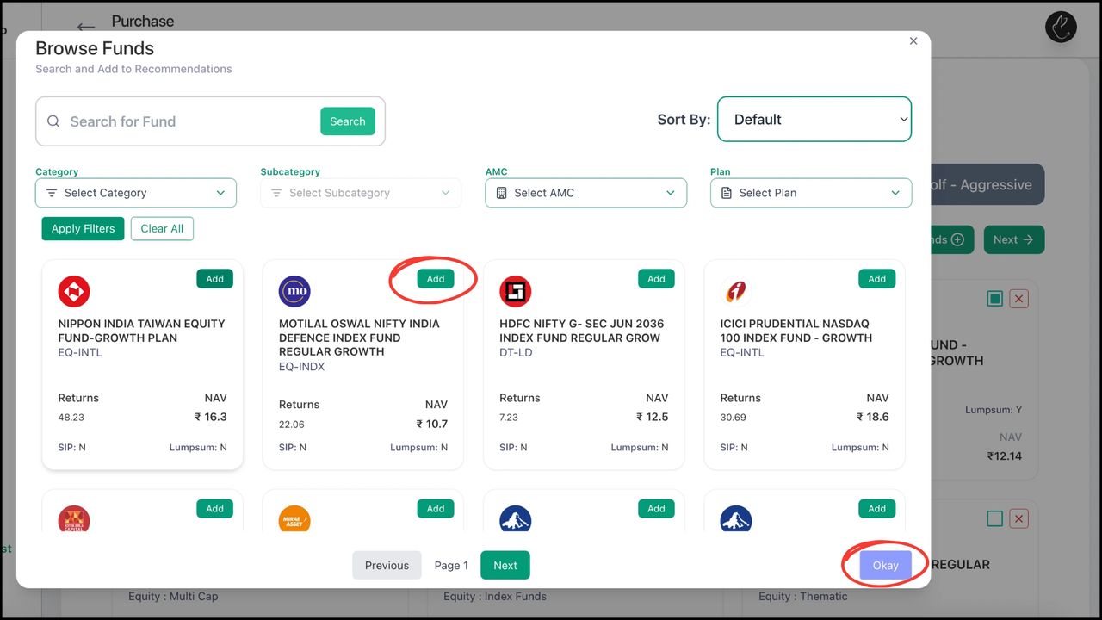Open the profile avatar in top-right corner

tap(1061, 27)
